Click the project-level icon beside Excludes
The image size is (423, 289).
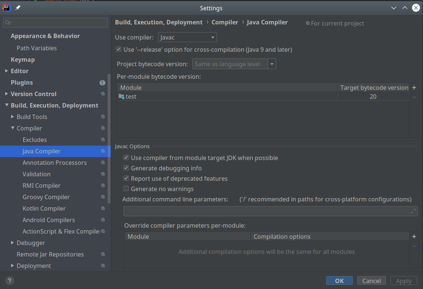coord(103,140)
